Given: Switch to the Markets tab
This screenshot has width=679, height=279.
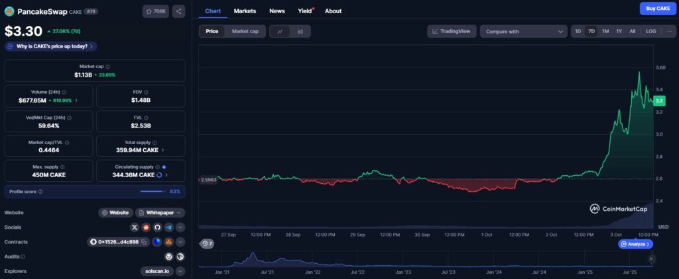Looking at the screenshot, I should pyautogui.click(x=245, y=11).
